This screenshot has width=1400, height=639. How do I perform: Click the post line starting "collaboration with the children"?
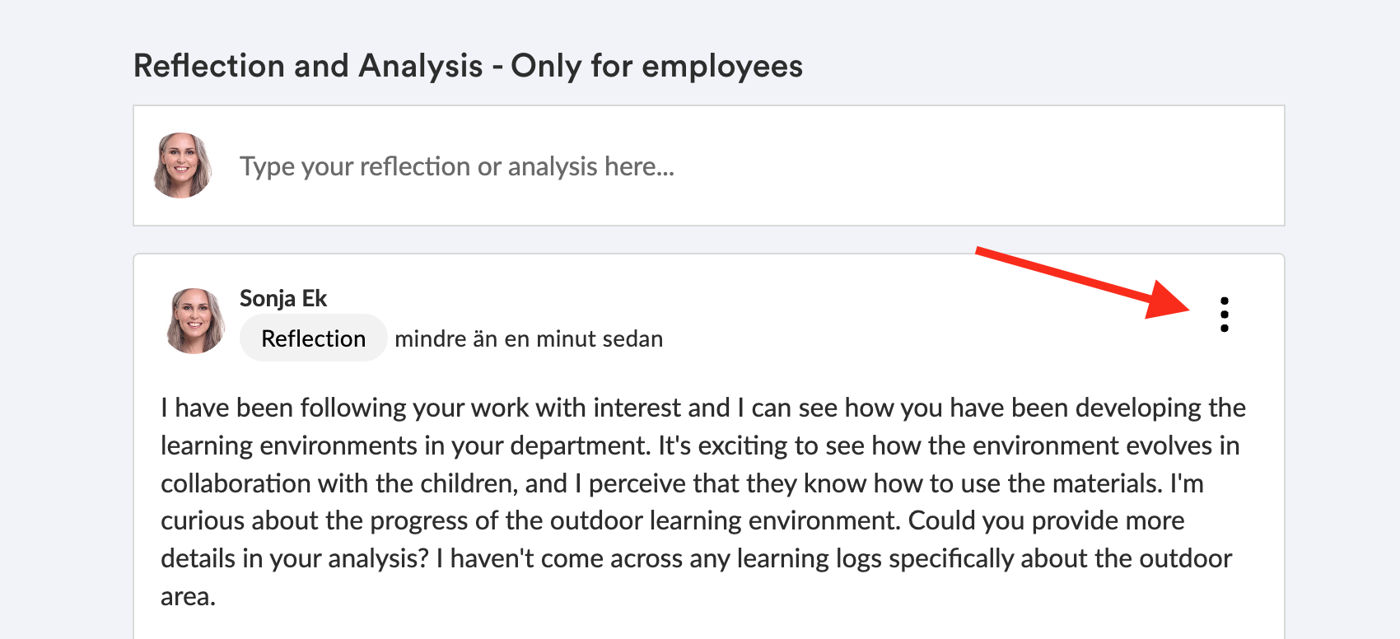[362, 483]
